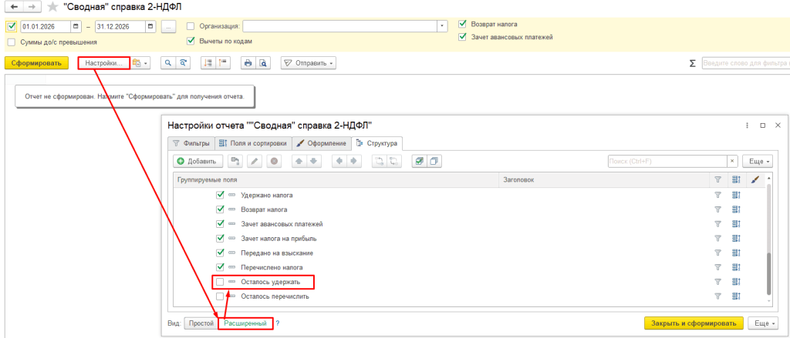Click the sigma sum icon

[692, 63]
